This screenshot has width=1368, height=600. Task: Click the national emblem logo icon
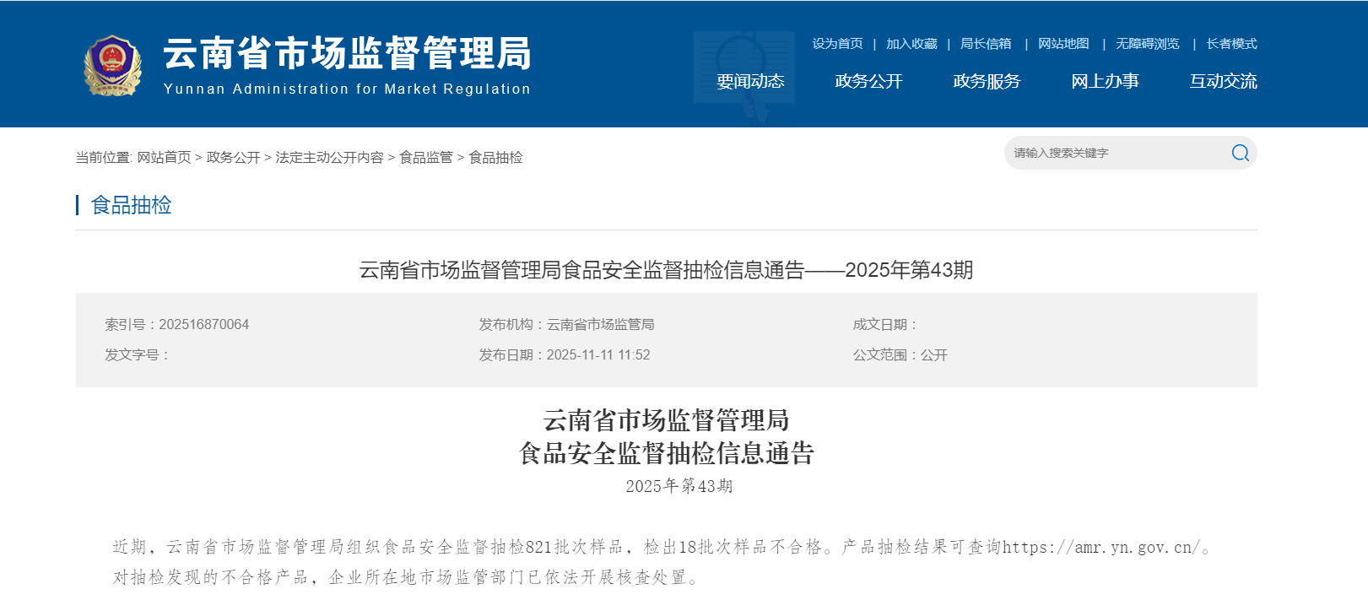tap(112, 66)
